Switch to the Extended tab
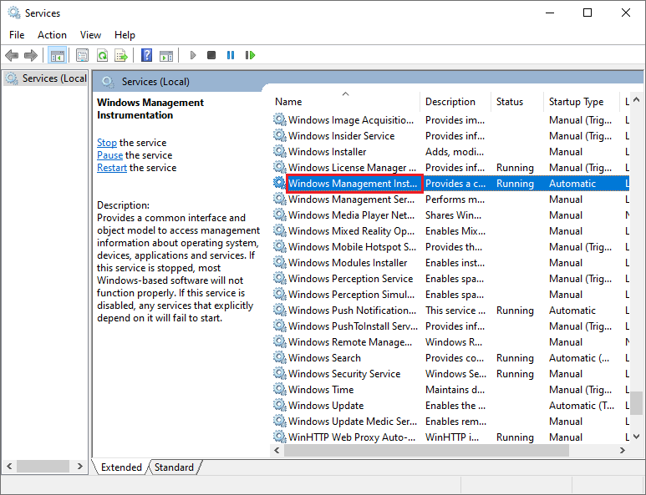The height and width of the screenshot is (495, 646). click(x=121, y=467)
